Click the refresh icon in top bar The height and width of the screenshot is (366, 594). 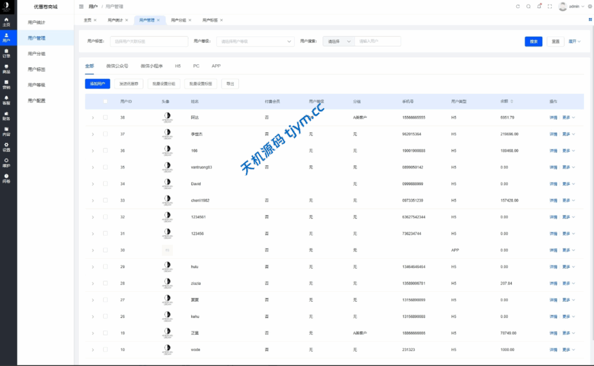coord(518,6)
